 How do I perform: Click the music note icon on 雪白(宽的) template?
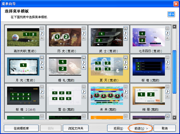click(x=84, y=92)
